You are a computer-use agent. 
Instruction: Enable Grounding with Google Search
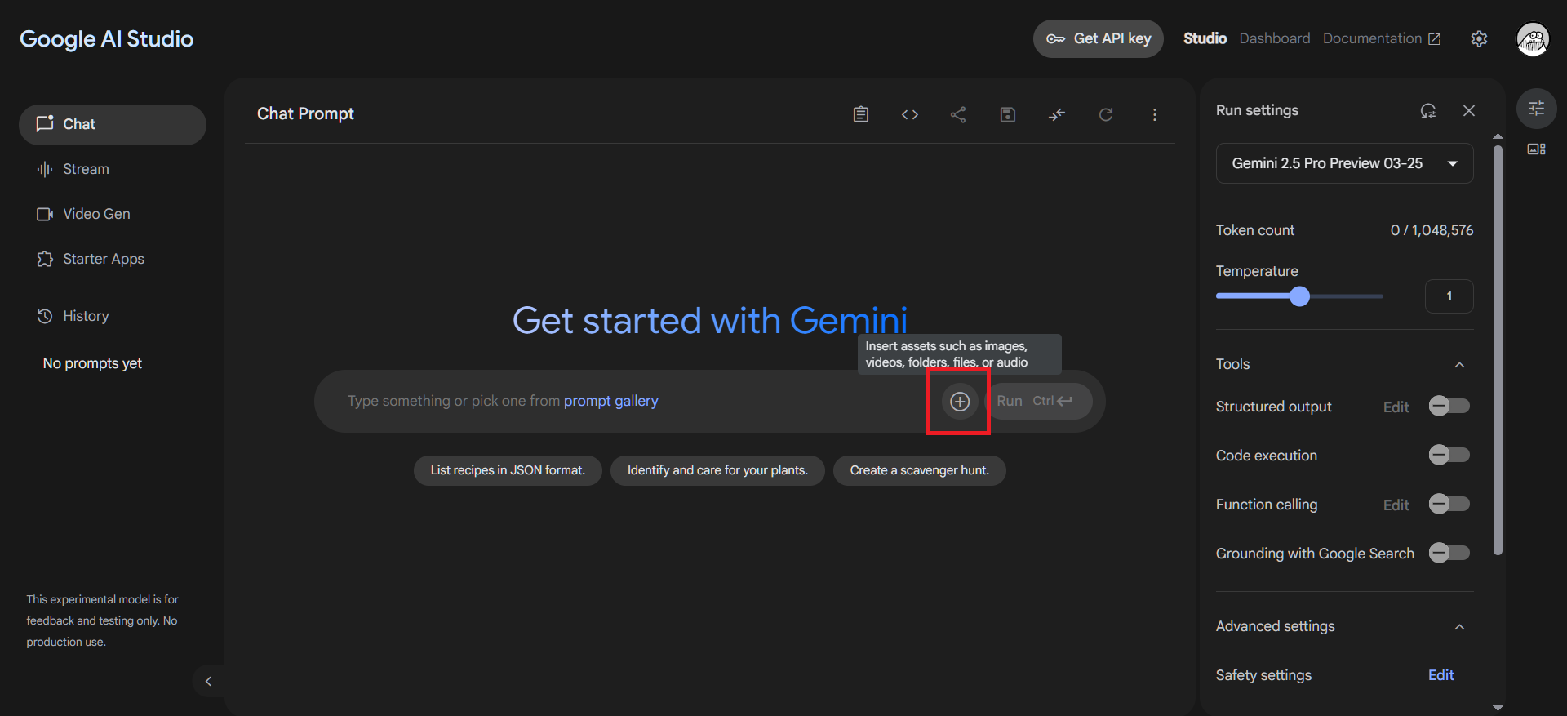pyautogui.click(x=1449, y=553)
